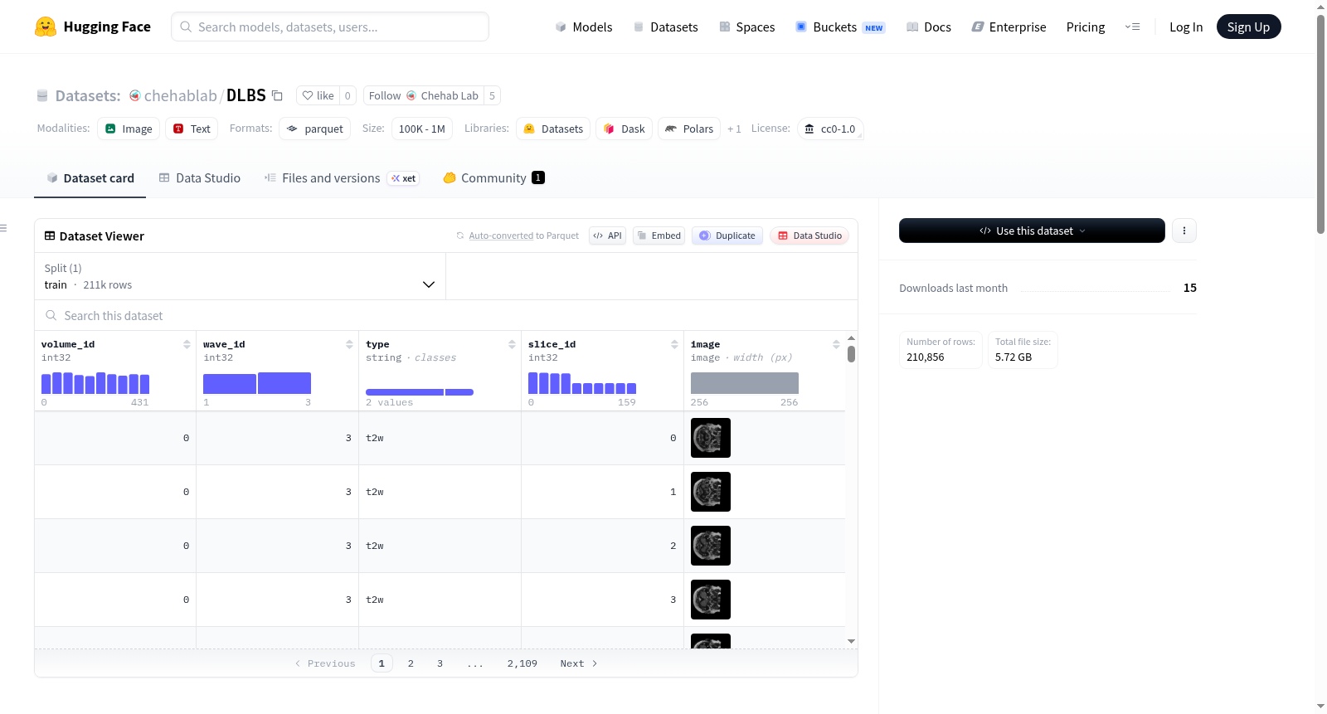The width and height of the screenshot is (1327, 714).
Task: Show the +1 more libraries
Action: point(734,129)
